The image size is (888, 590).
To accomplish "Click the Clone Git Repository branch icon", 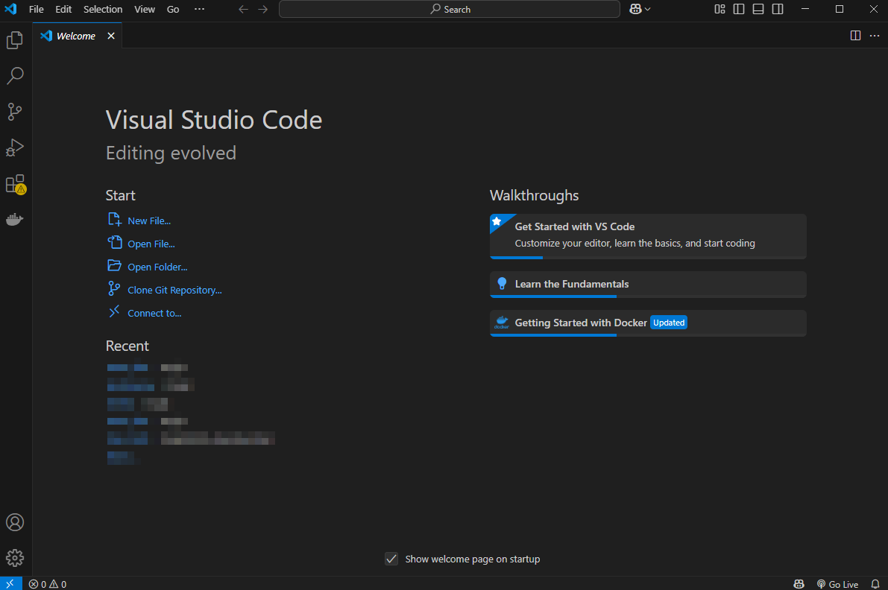I will 114,288.
